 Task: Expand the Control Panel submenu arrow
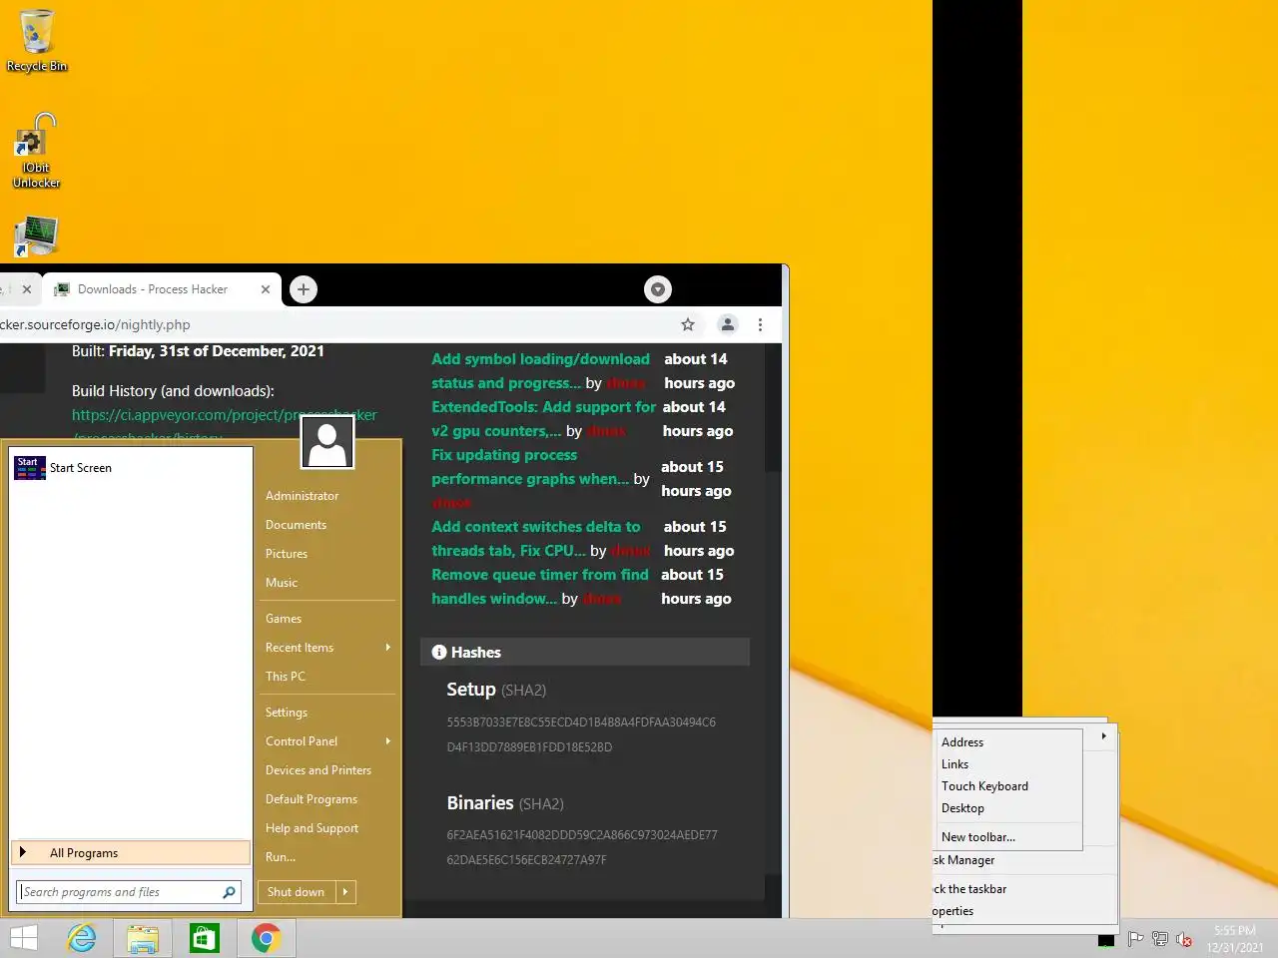tap(388, 740)
